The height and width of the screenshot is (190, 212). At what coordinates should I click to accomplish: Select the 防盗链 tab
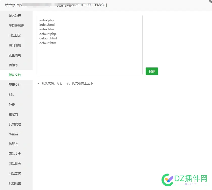pos(13,134)
